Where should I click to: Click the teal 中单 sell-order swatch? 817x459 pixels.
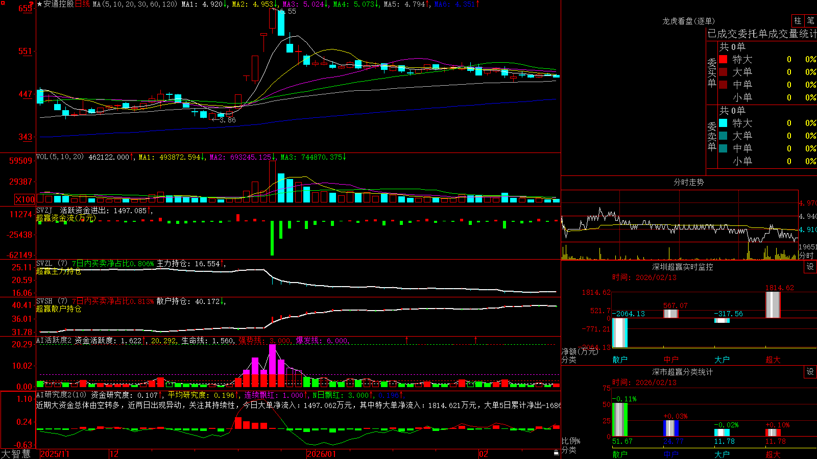coord(723,148)
